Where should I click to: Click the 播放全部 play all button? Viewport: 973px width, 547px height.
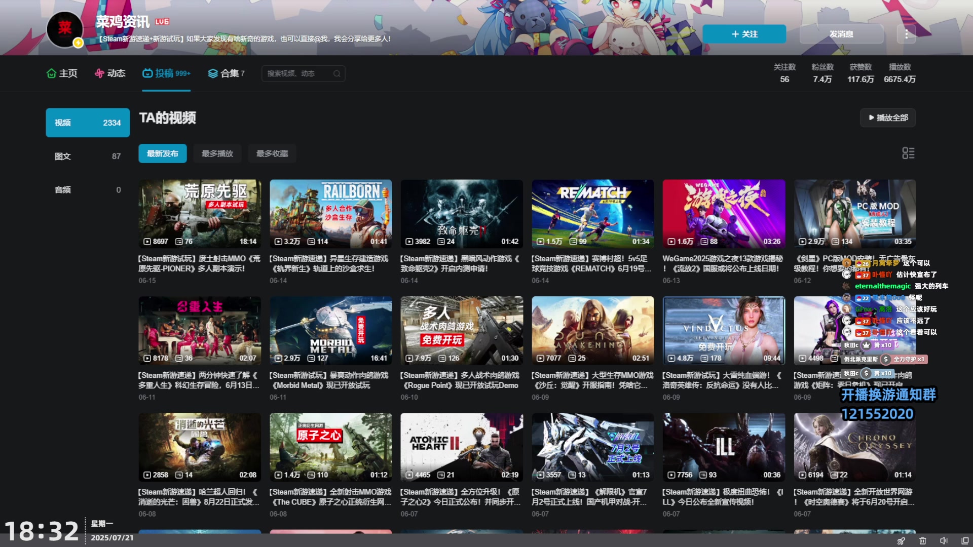pyautogui.click(x=888, y=118)
